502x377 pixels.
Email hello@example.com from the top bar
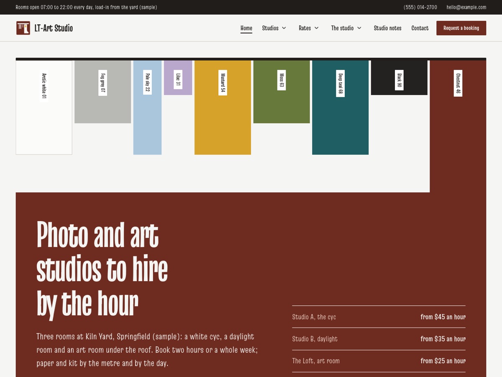coord(466,7)
